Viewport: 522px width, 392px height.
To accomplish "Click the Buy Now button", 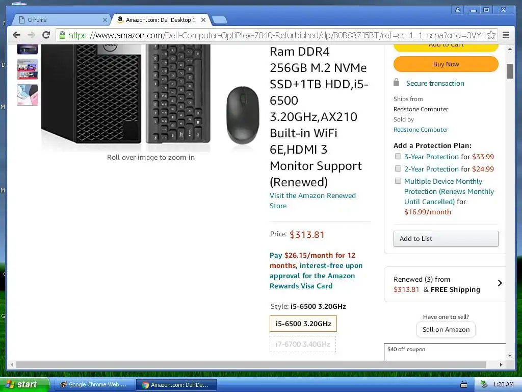I will tap(446, 64).
